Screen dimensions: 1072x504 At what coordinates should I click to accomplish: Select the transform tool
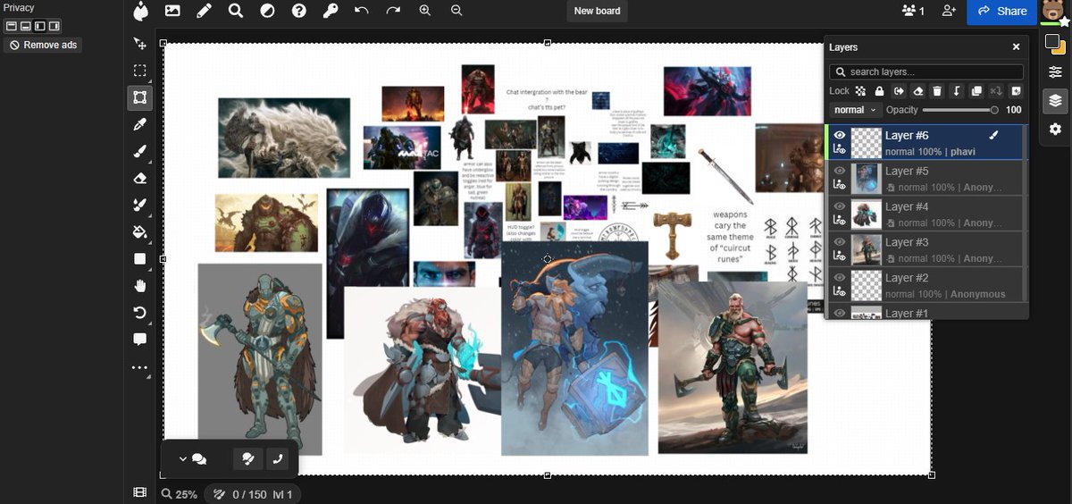coord(139,97)
